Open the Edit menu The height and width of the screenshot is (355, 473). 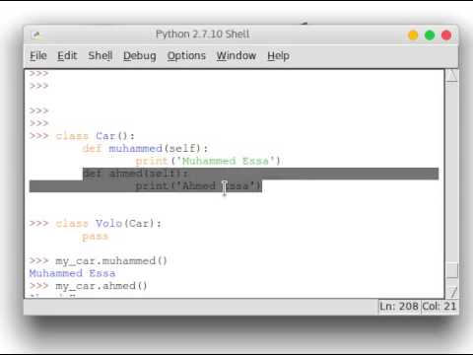(x=67, y=56)
